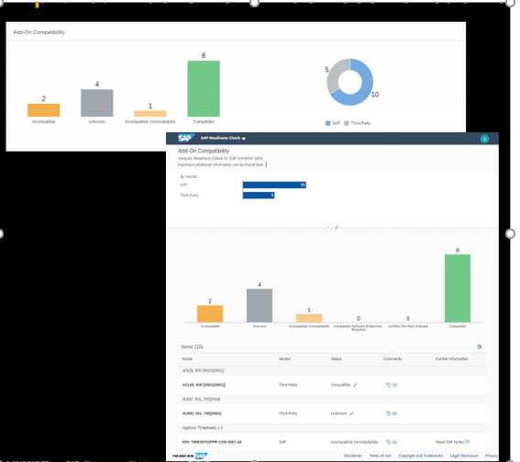Open Copyright and Trademarks footer link
520x462 pixels.
point(421,456)
